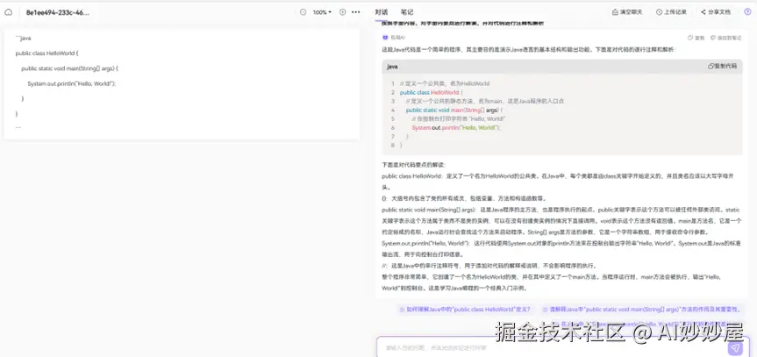Click the document title 8e1ee494-233c-46...

[x=57, y=12]
